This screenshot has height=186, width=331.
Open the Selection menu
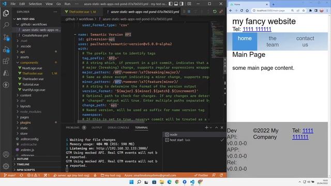tap(35, 4)
